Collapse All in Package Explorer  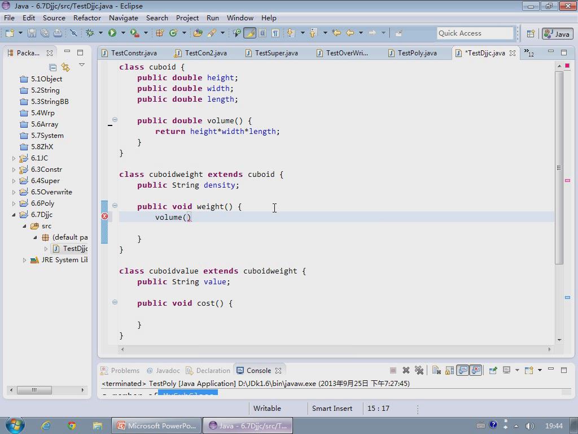52,67
